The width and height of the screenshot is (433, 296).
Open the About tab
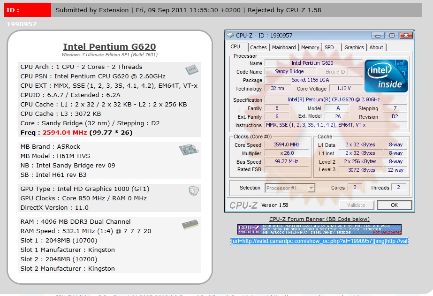click(x=376, y=47)
